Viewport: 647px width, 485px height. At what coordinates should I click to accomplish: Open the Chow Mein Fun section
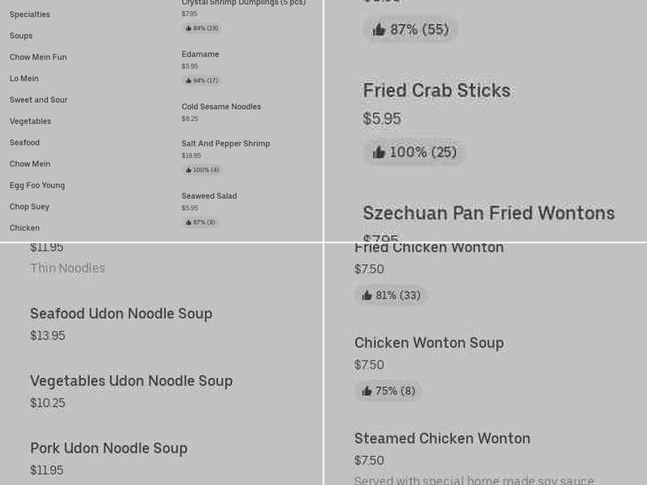pos(38,57)
